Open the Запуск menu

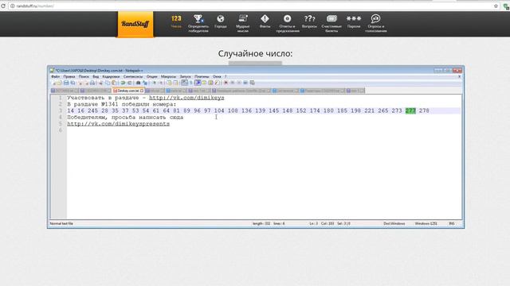(185, 76)
